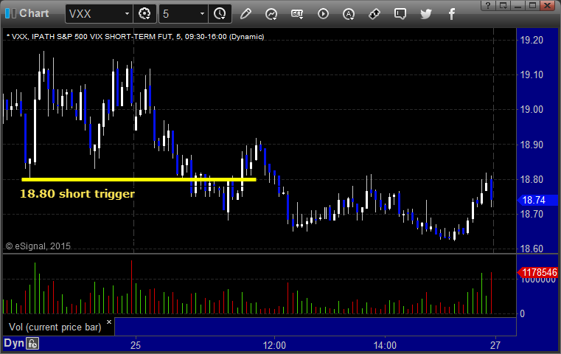561x354 pixels.
Task: Click the 14:00 time axis label
Action: click(x=385, y=345)
